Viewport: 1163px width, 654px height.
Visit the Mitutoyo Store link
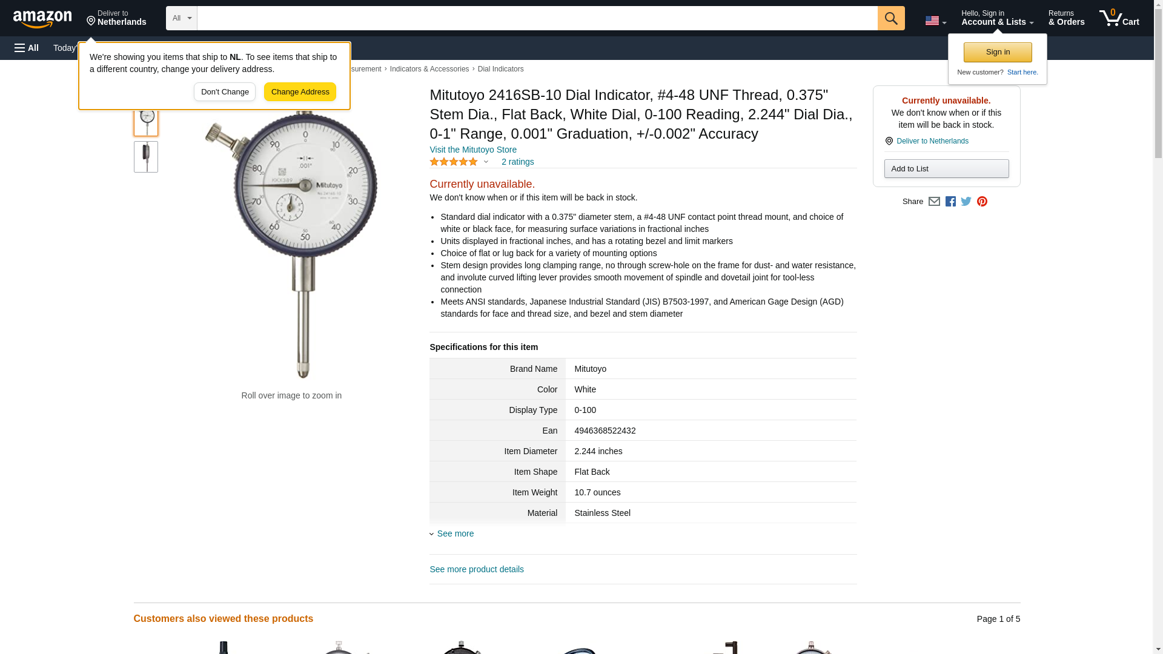coord(473,150)
